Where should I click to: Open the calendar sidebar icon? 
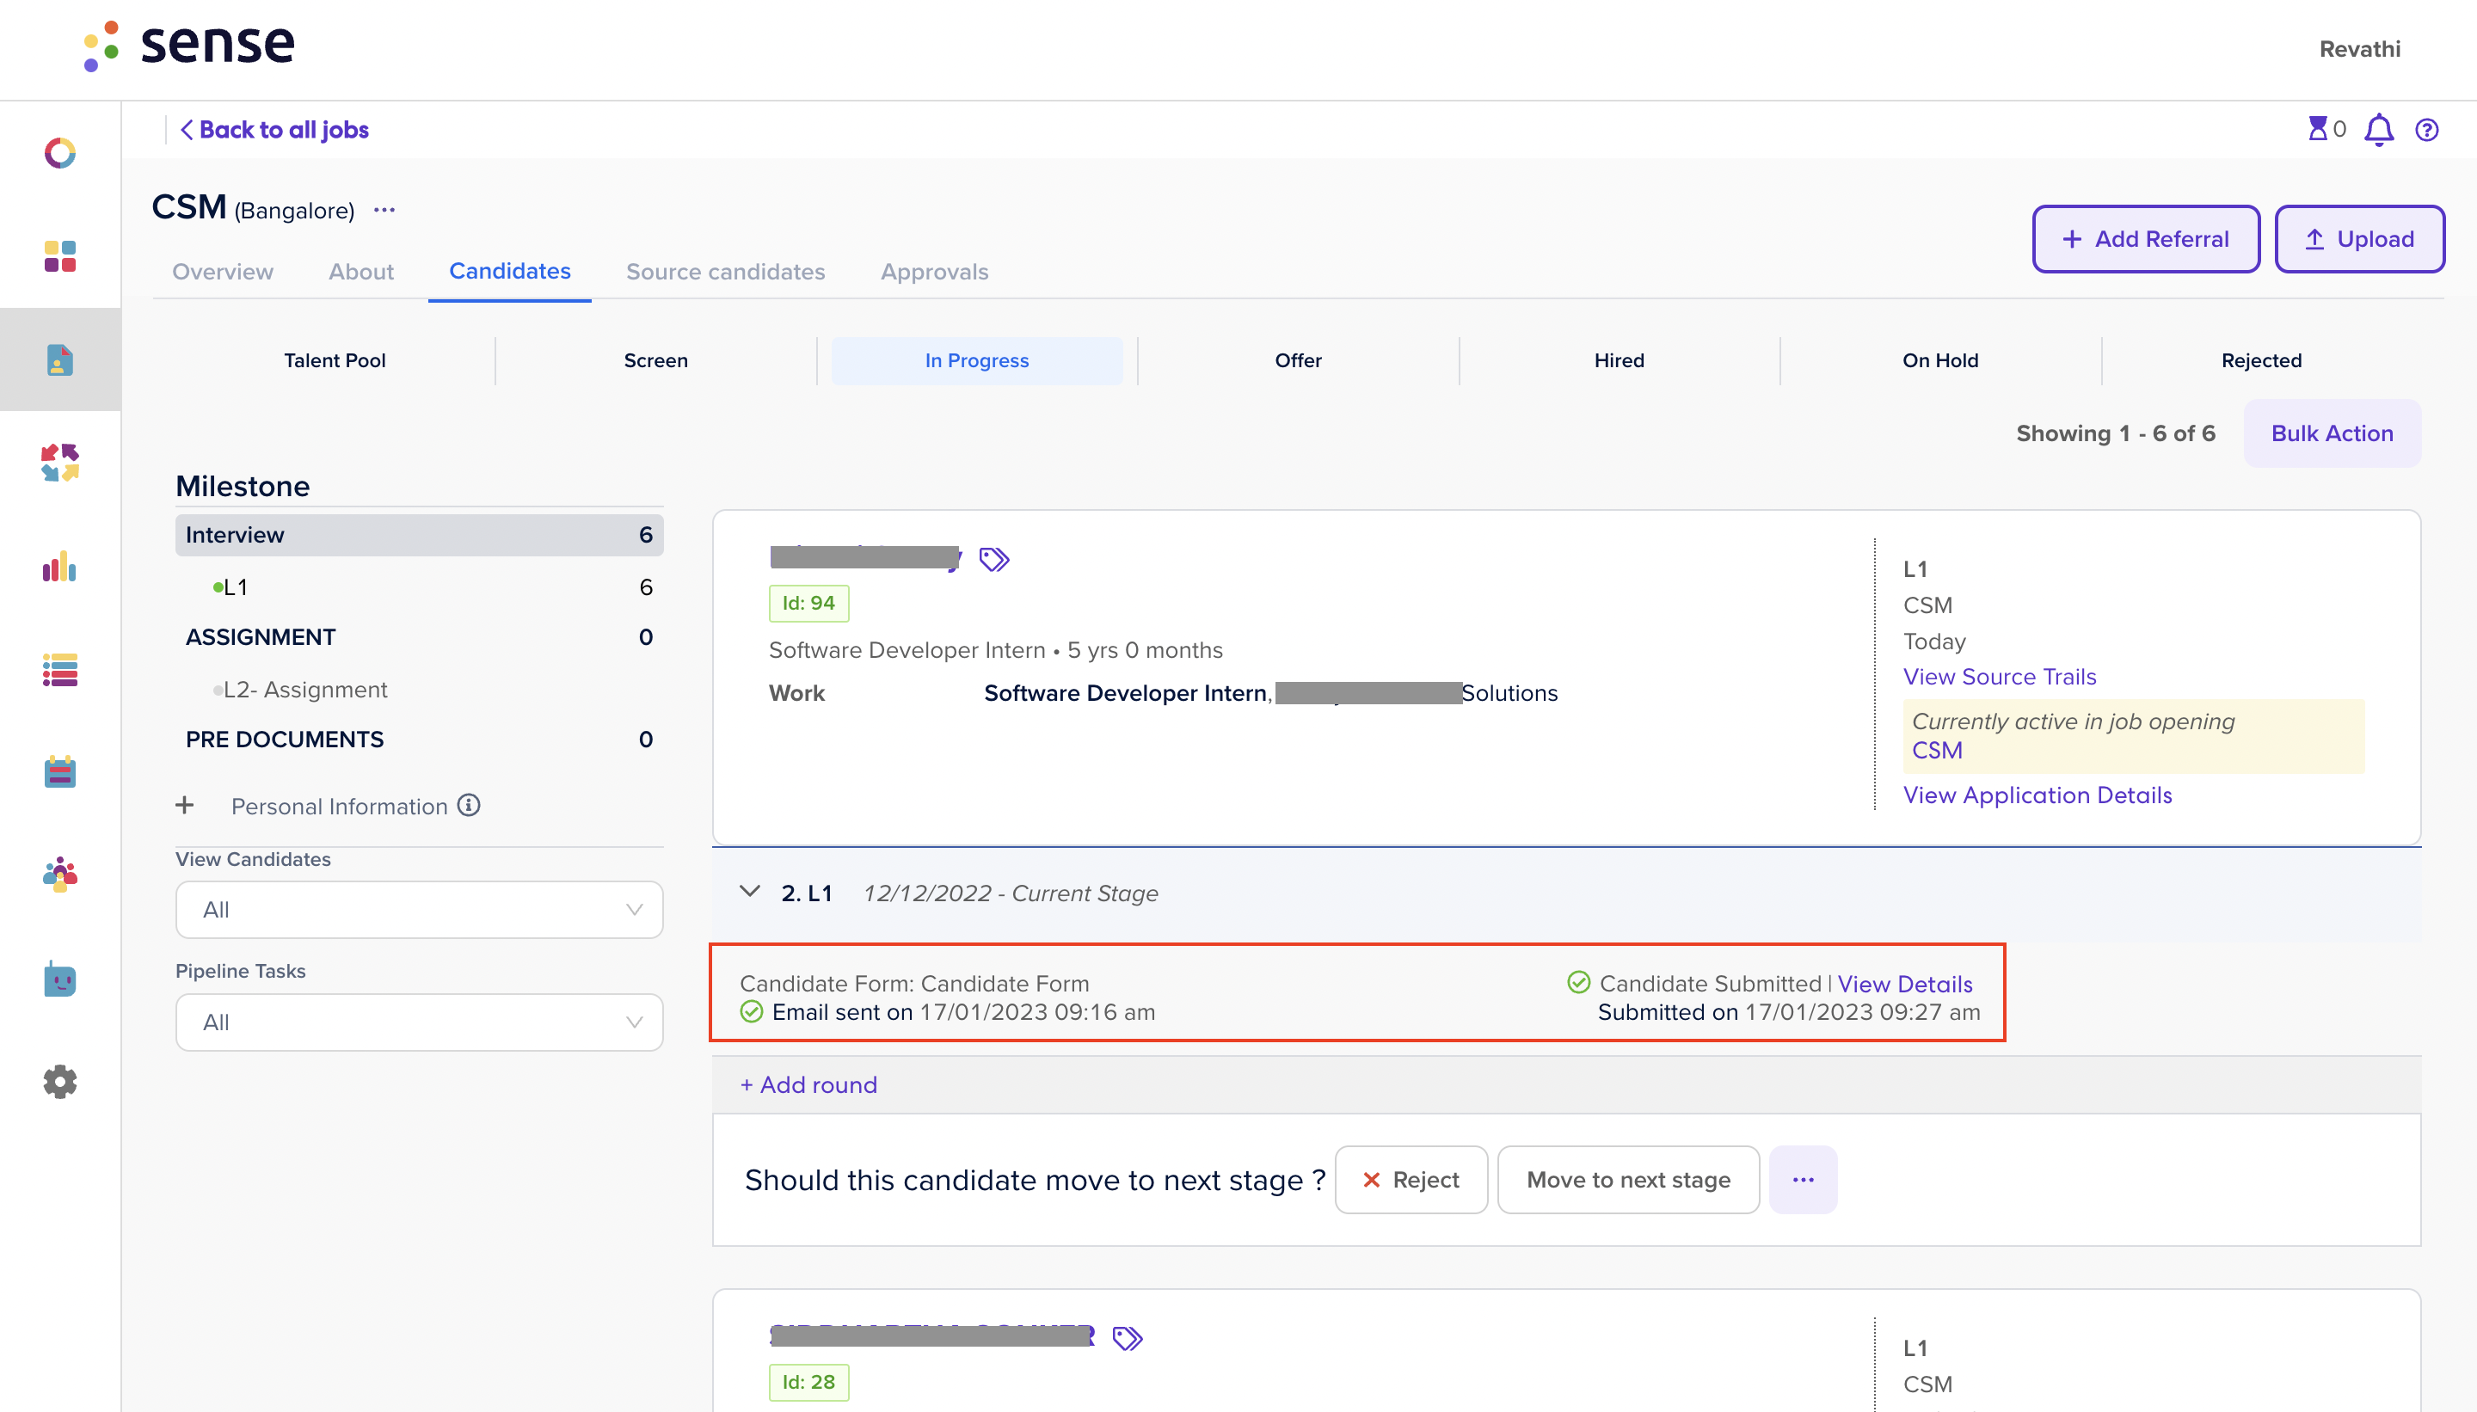click(x=60, y=773)
